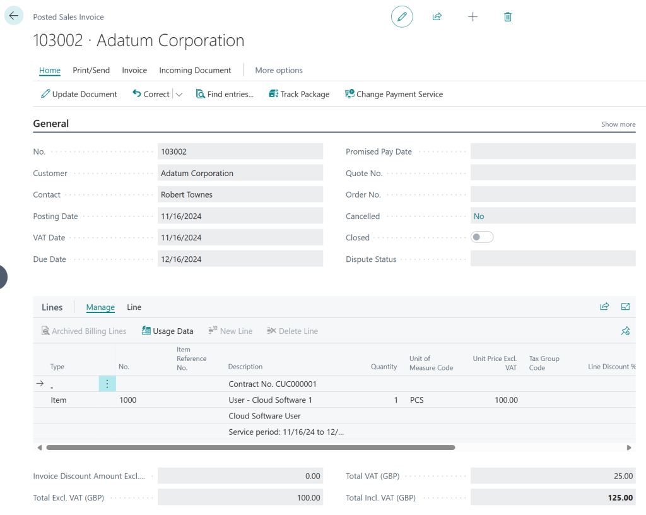Viewport: 646px width, 515px height.
Task: Expand General section with Show more
Action: (x=618, y=124)
